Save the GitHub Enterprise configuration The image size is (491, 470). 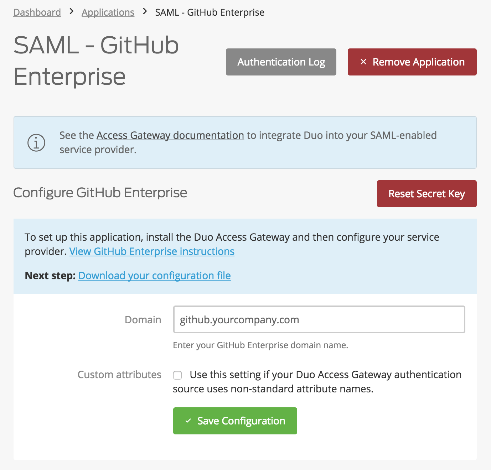coord(235,421)
